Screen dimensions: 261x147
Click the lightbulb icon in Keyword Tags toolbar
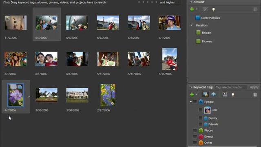coord(233,95)
